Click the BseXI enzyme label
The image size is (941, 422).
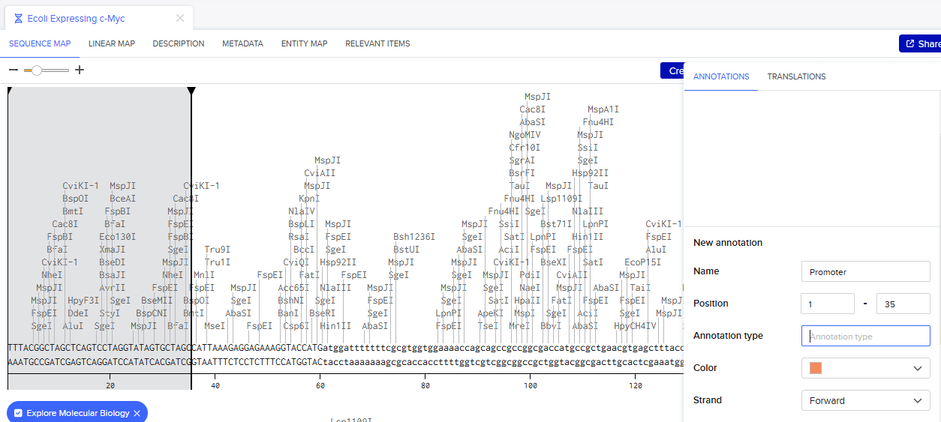click(x=554, y=262)
